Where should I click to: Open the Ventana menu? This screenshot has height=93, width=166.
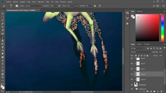point(63,2)
